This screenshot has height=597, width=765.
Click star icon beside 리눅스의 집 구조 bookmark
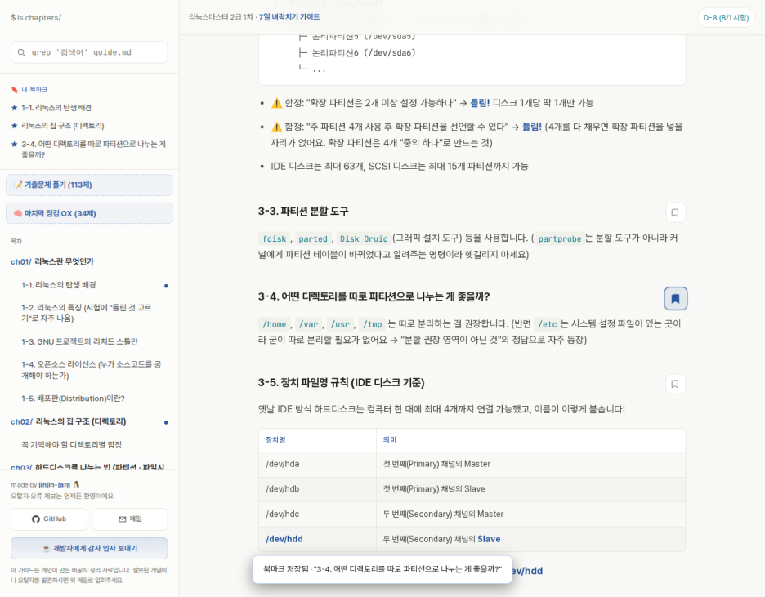click(x=14, y=126)
